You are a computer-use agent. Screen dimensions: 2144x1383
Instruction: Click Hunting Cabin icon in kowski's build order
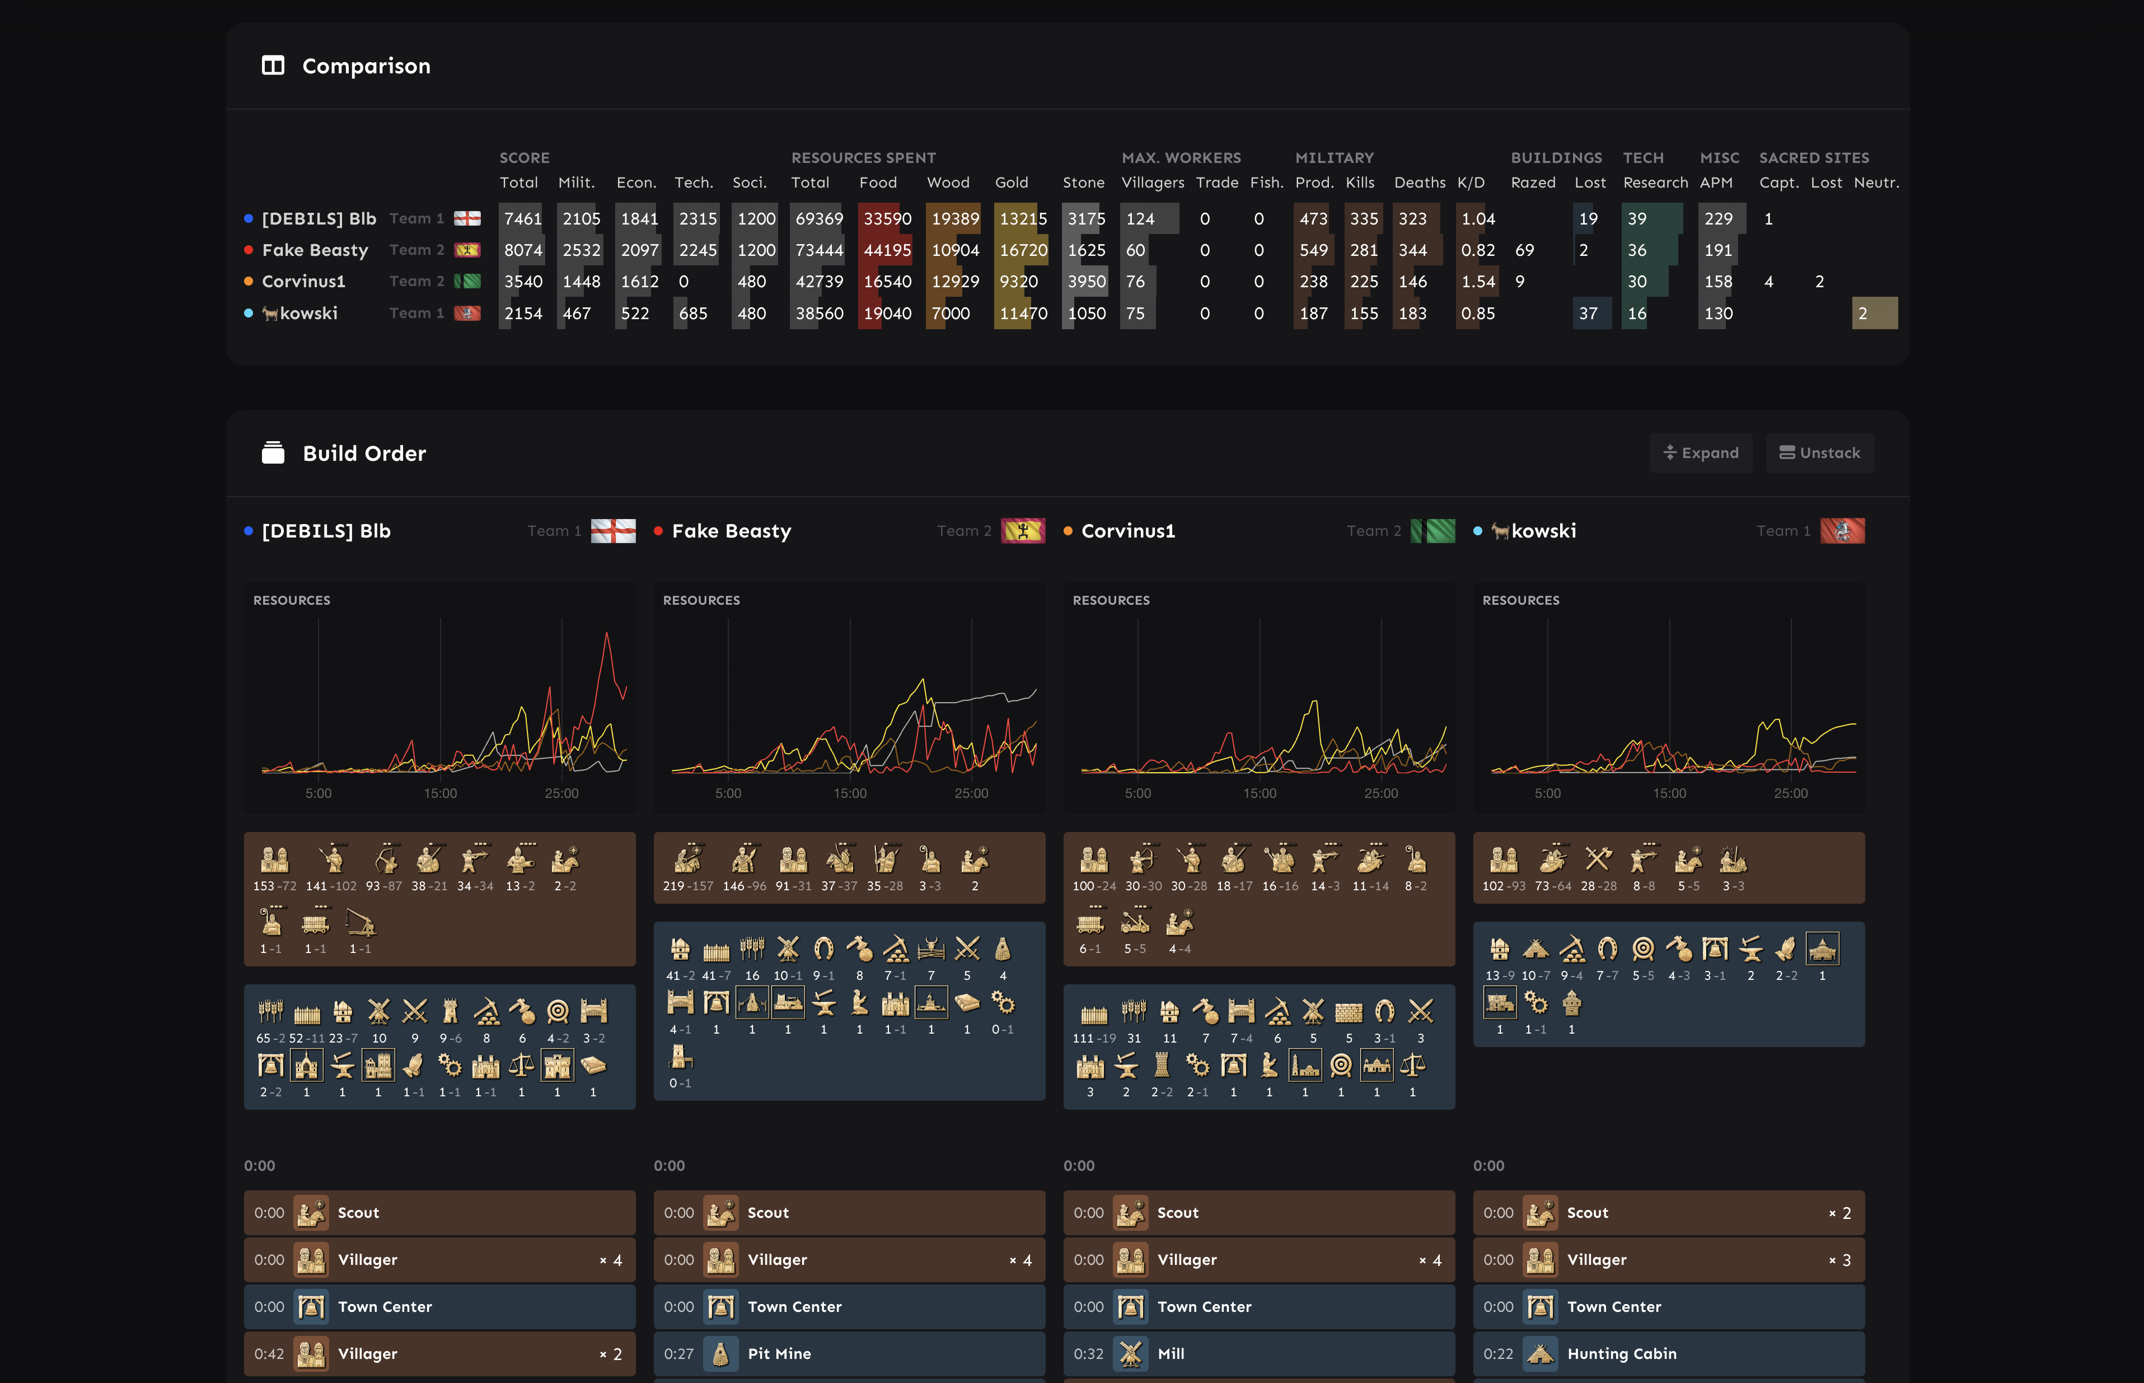(x=1541, y=1353)
